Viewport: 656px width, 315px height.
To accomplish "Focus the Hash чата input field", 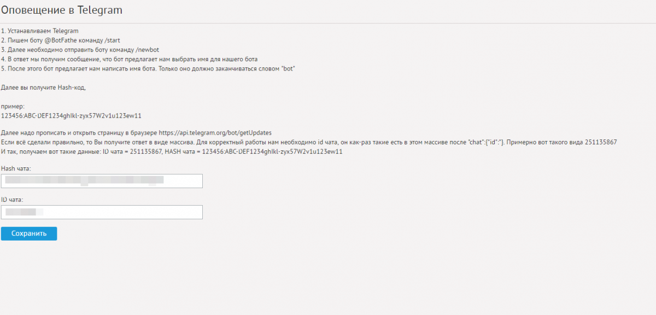I will pyautogui.click(x=102, y=181).
